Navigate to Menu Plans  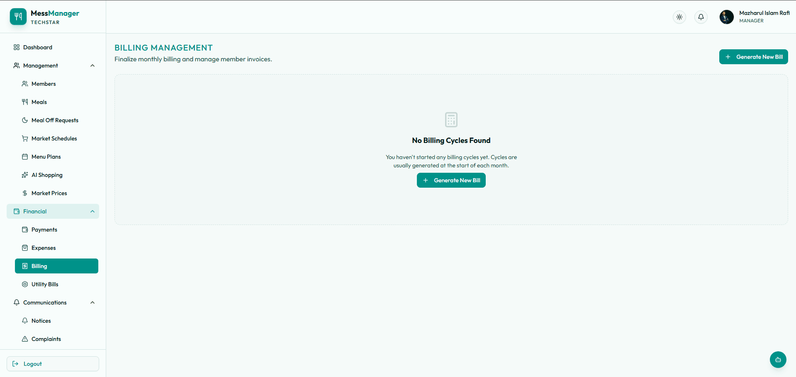pos(56,157)
